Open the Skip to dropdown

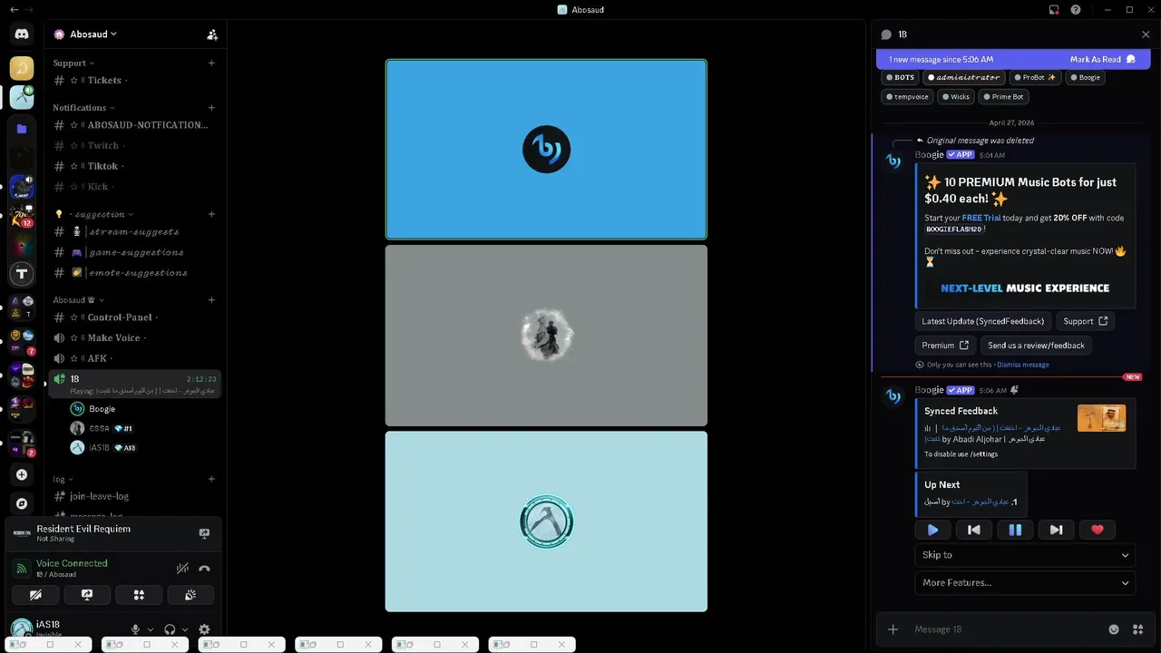tap(1025, 555)
